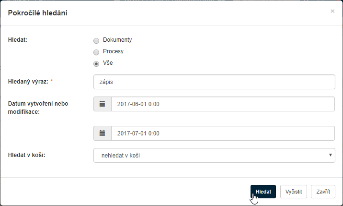The image size is (343, 206).
Task: Click the dropdown arrow of the trash search select
Action: [331, 155]
